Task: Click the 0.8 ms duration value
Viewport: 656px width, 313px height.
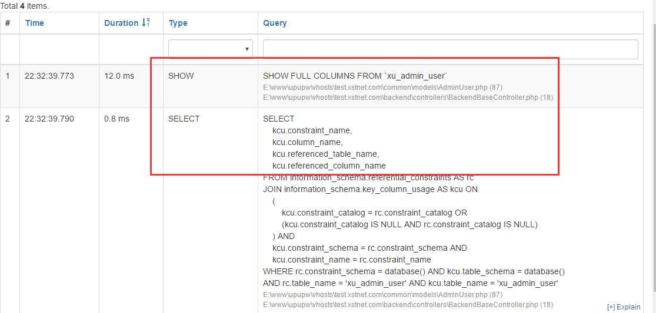Action: click(x=116, y=119)
